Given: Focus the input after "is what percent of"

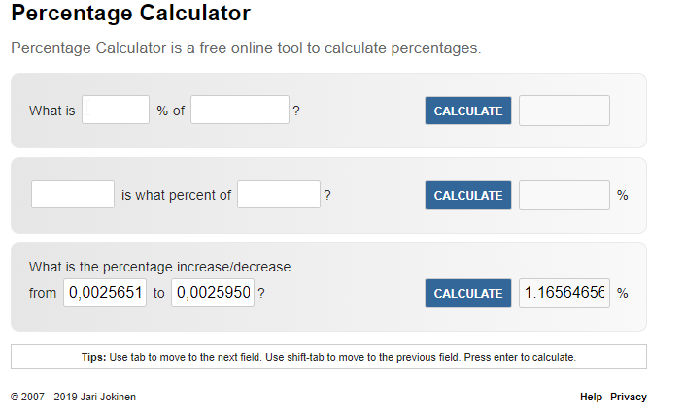Looking at the screenshot, I should 279,195.
